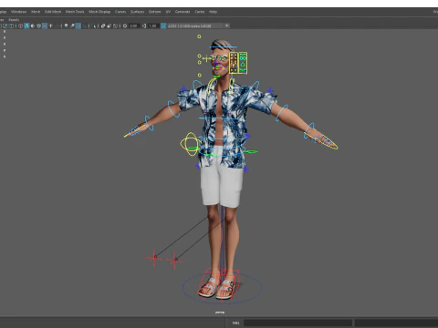Open the viewport Panels menu
The image size is (438, 328).
[x=14, y=20]
